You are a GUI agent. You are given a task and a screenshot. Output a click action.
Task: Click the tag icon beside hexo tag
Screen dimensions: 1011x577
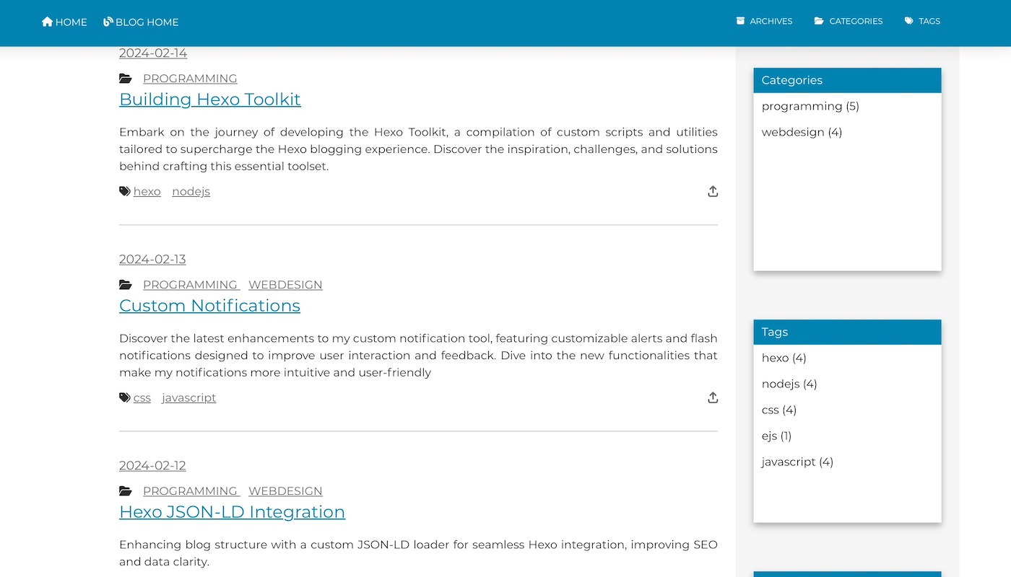(x=125, y=191)
